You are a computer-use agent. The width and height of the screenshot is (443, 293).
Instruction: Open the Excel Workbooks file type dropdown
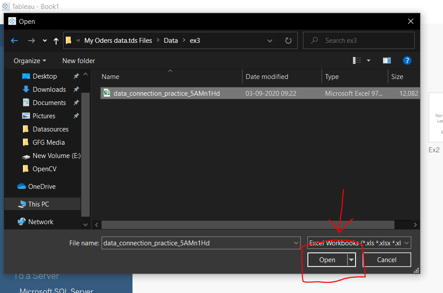(359, 243)
